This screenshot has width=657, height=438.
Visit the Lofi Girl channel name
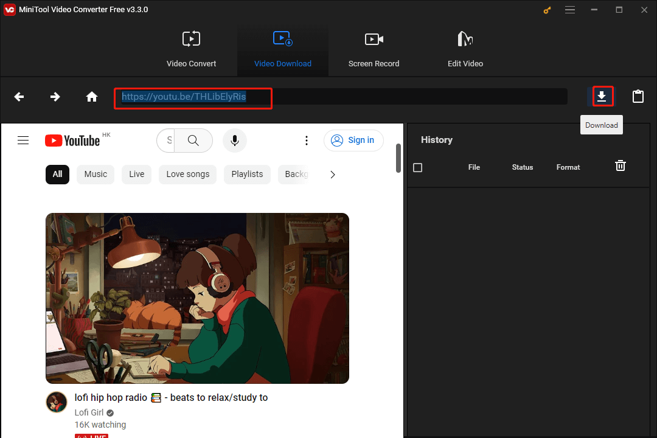pyautogui.click(x=89, y=413)
